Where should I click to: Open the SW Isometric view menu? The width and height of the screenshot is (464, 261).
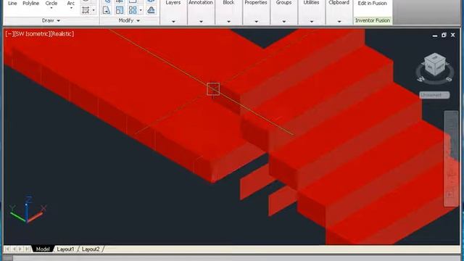[x=31, y=34]
